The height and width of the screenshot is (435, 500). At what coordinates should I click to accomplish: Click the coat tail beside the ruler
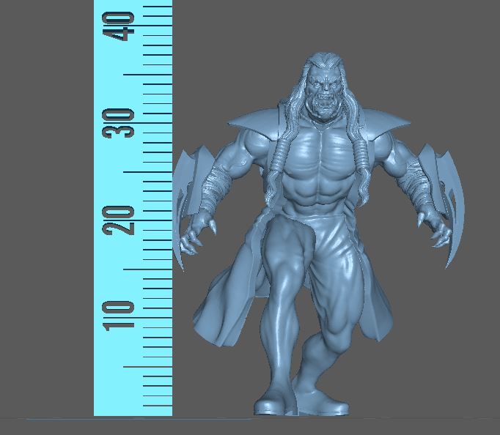218,308
